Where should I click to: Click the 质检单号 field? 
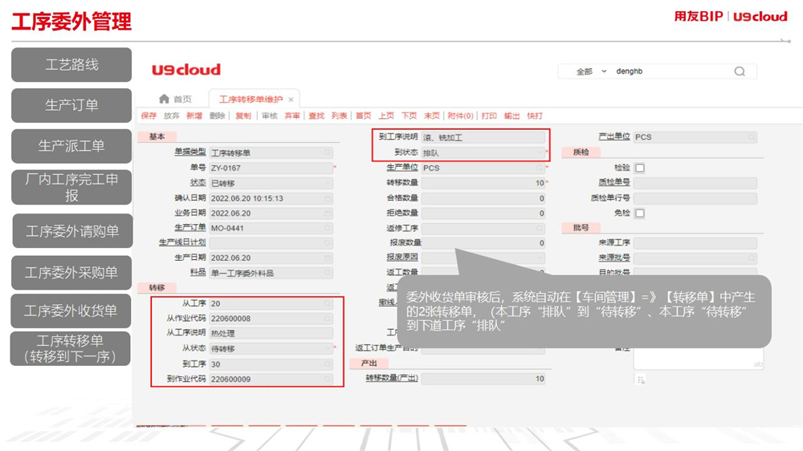pyautogui.click(x=695, y=183)
